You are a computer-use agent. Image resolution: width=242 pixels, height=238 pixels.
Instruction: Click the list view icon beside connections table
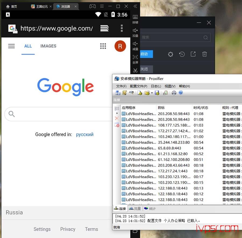click(117, 108)
